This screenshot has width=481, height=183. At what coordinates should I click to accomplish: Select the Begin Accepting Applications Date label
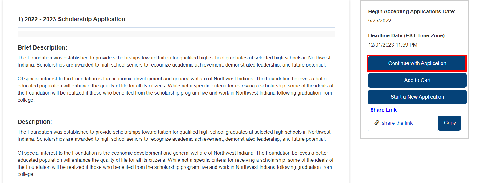click(412, 11)
